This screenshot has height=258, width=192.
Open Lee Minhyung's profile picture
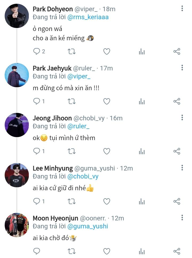click(17, 175)
